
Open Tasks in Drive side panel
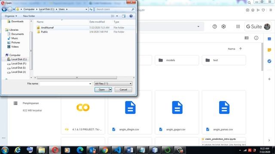click(269, 61)
